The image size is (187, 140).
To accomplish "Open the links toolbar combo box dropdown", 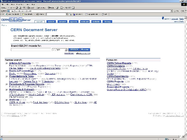I will pos(67,14).
